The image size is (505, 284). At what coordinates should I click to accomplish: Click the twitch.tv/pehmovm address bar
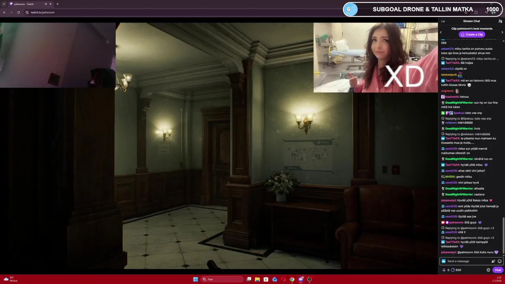point(43,12)
